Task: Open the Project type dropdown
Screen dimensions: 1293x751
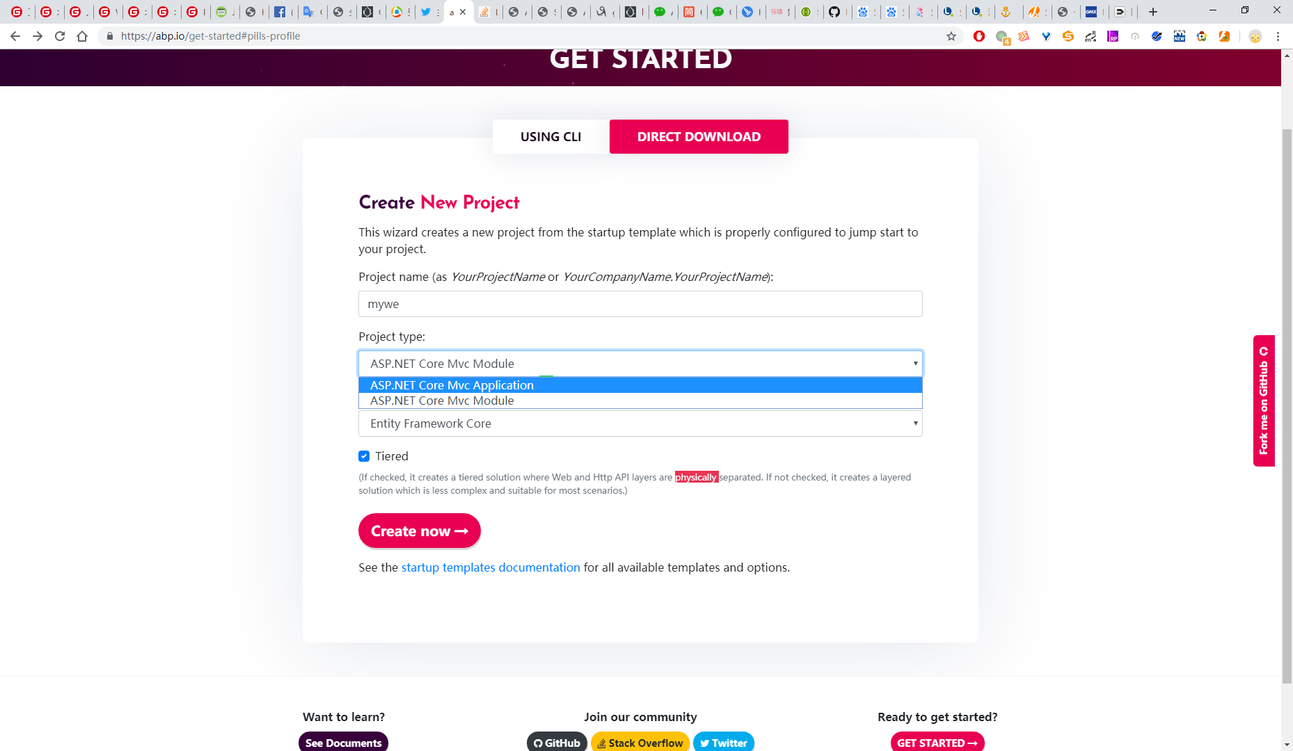Action: pyautogui.click(x=639, y=363)
